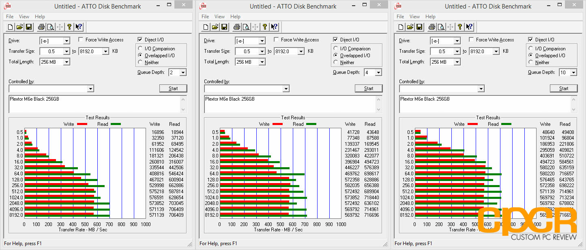This screenshot has height=250, width=586.
Task: Click the Save floppy icon in middle window
Action: click(x=224, y=27)
